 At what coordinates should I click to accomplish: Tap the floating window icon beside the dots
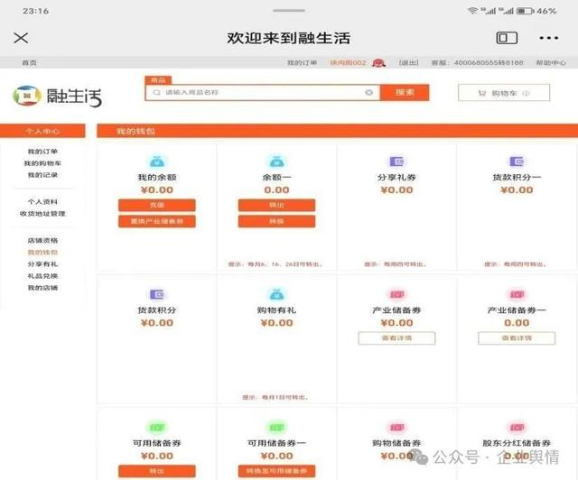coord(507,38)
